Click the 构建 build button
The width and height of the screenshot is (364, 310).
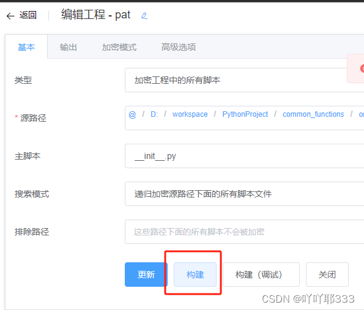click(195, 275)
